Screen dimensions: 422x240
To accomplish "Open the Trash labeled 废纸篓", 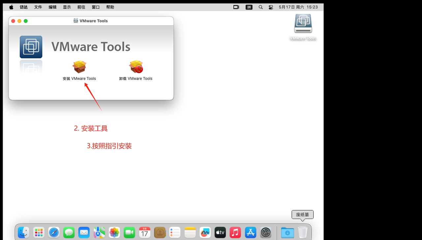I will click(302, 232).
